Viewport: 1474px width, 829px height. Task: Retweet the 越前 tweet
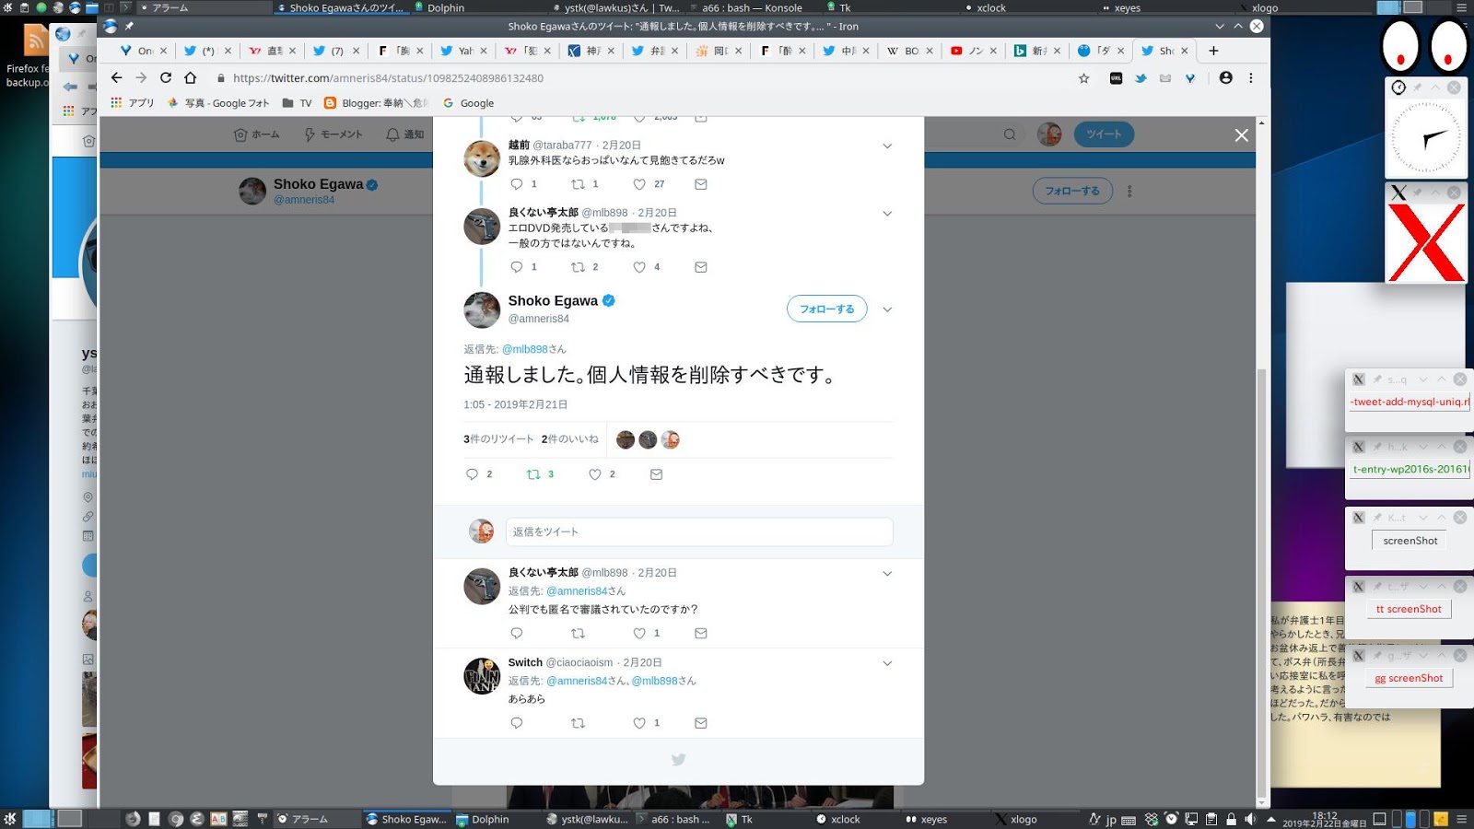point(579,184)
